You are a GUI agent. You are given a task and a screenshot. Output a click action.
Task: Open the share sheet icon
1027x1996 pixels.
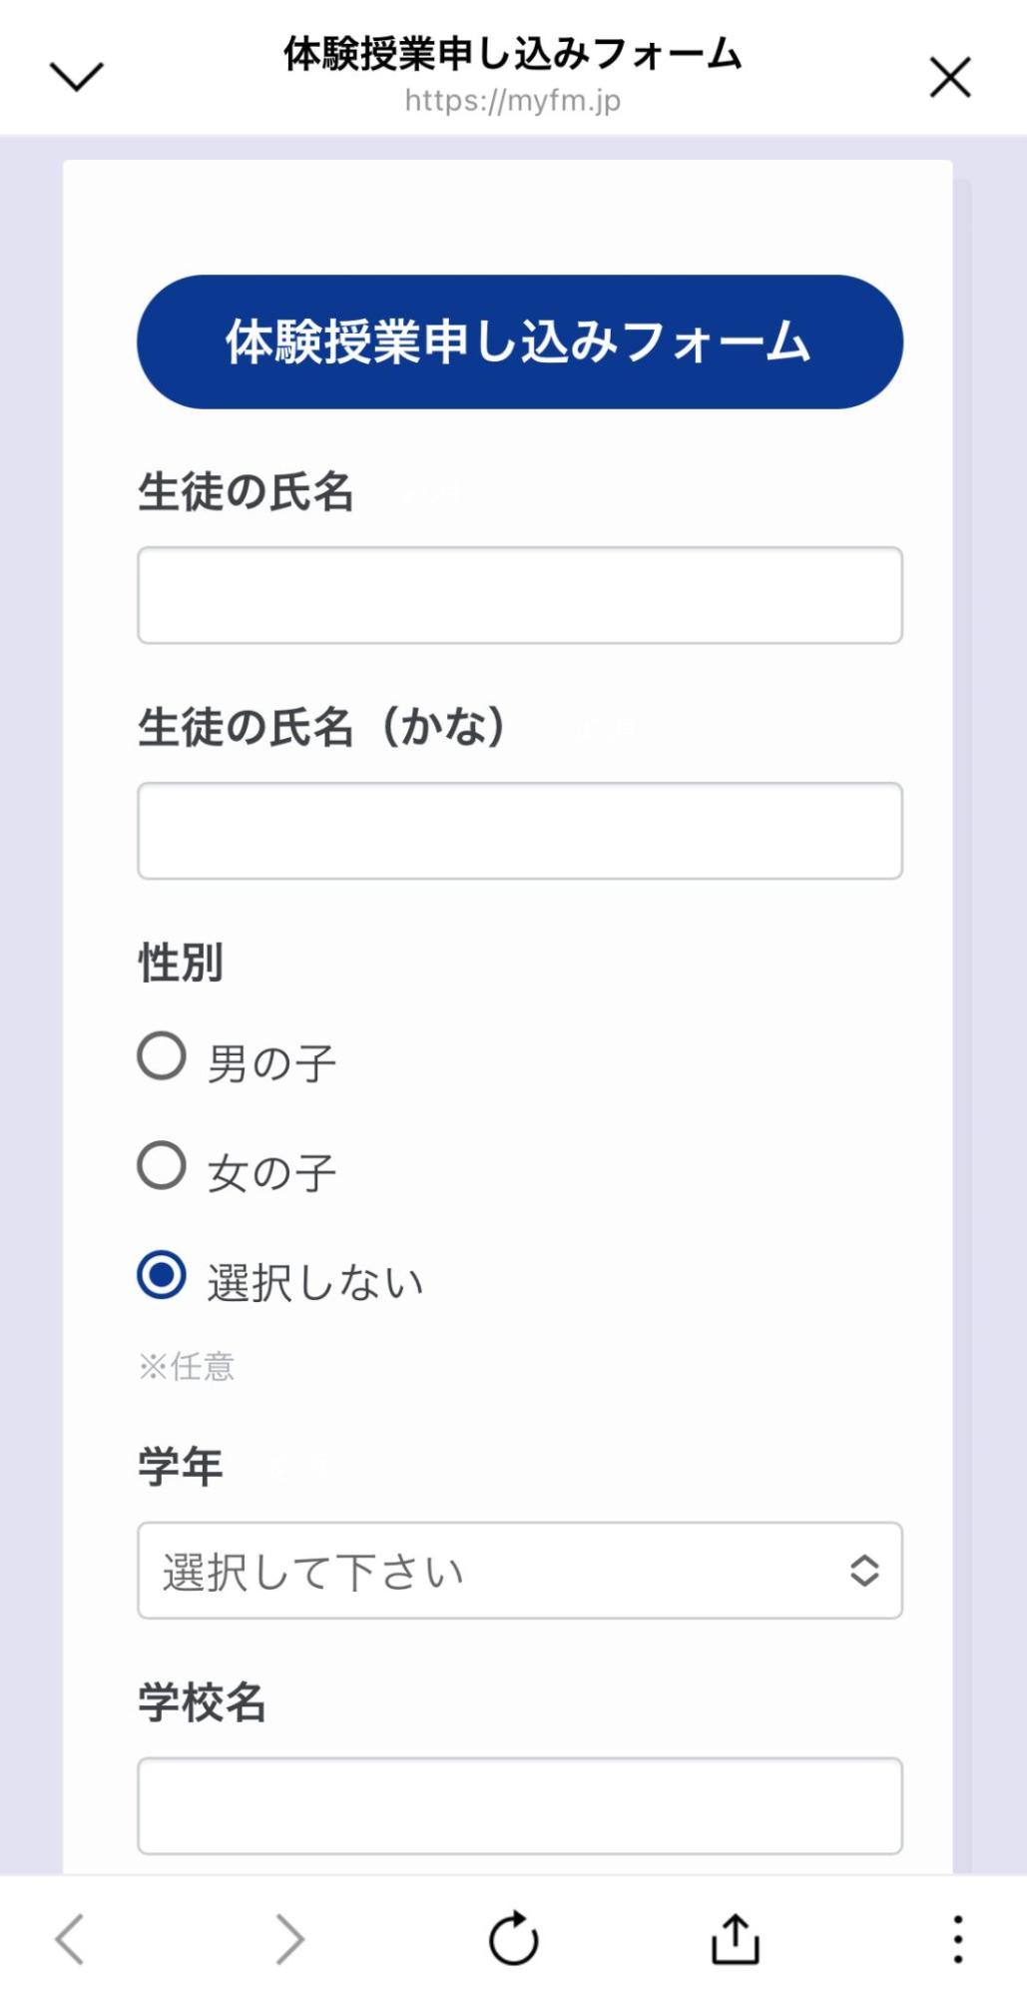pos(736,1938)
